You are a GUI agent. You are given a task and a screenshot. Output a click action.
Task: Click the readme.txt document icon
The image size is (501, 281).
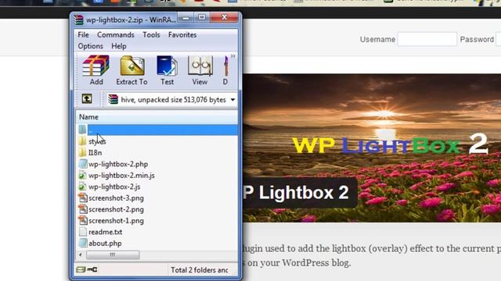83,232
